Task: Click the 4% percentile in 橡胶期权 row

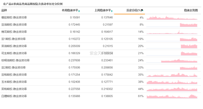Action: click(x=142, y=18)
